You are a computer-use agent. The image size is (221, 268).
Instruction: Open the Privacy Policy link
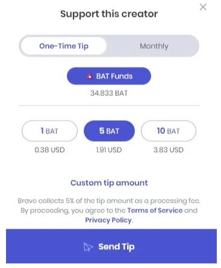[x=108, y=220]
